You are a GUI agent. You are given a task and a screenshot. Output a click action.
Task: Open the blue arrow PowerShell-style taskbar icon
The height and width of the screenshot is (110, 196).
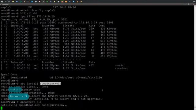point(70,2)
